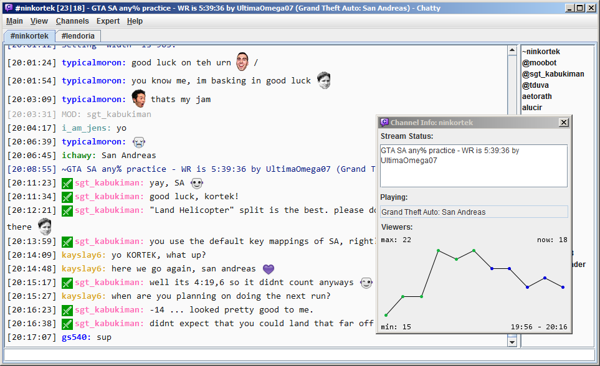Open the Channels menu
This screenshot has width=600, height=366.
[72, 21]
